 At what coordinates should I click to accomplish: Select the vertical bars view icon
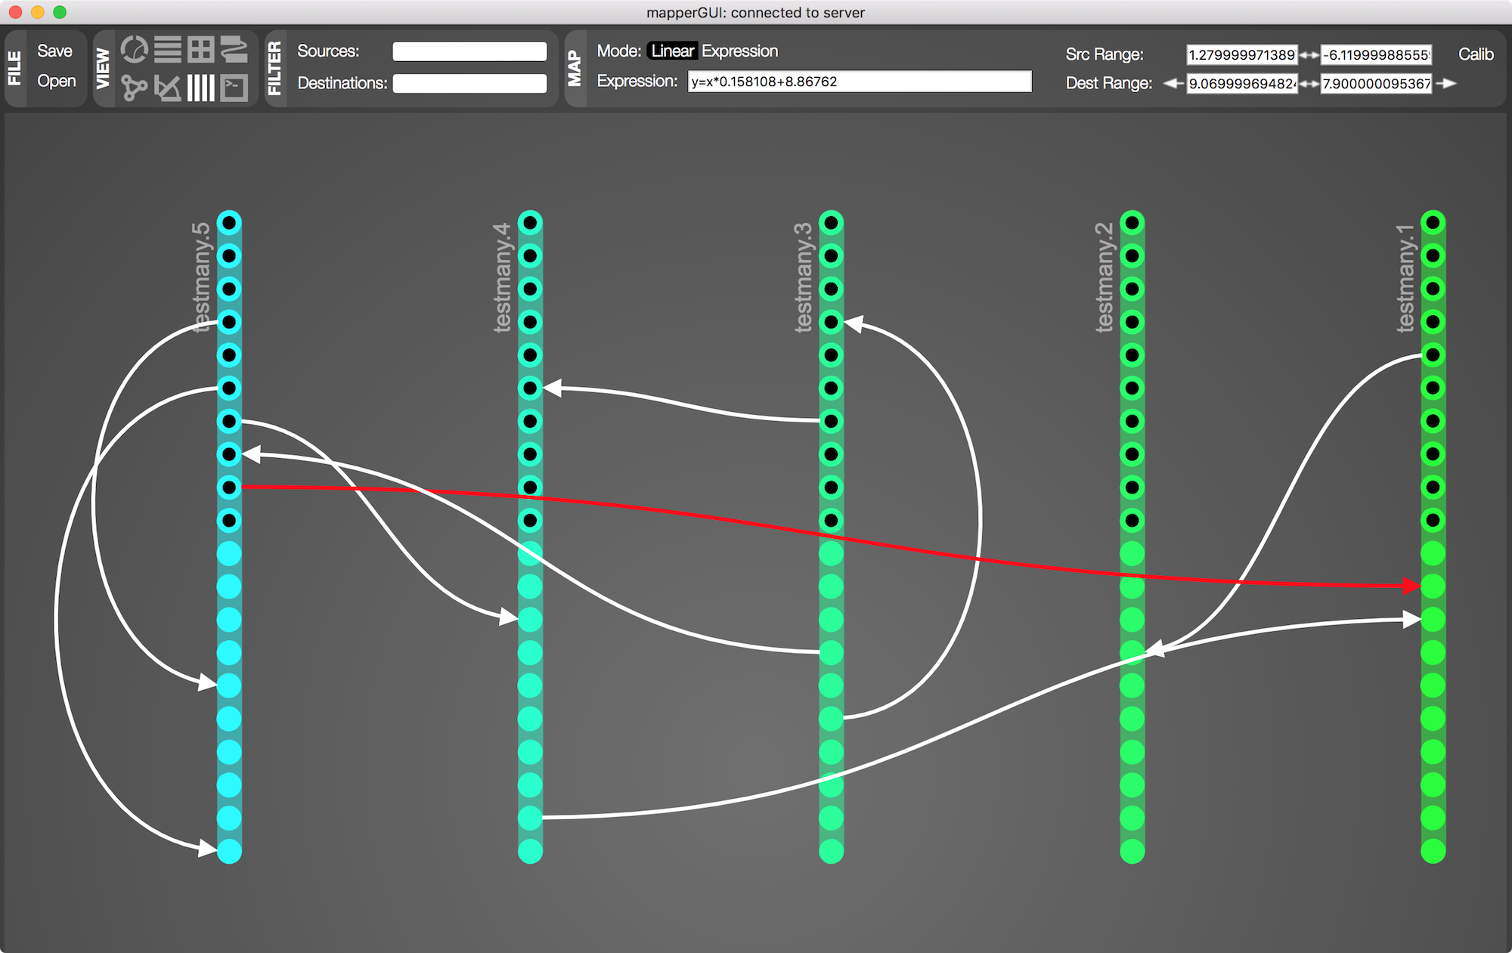201,88
